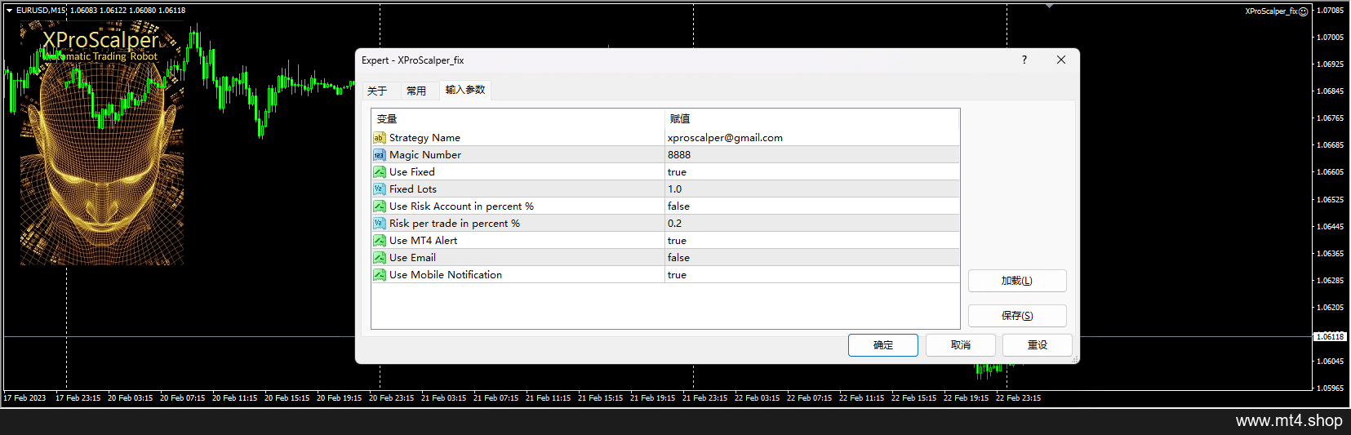Select the Use Risk Account value false
Image resolution: width=1351 pixels, height=435 pixels.
point(812,206)
